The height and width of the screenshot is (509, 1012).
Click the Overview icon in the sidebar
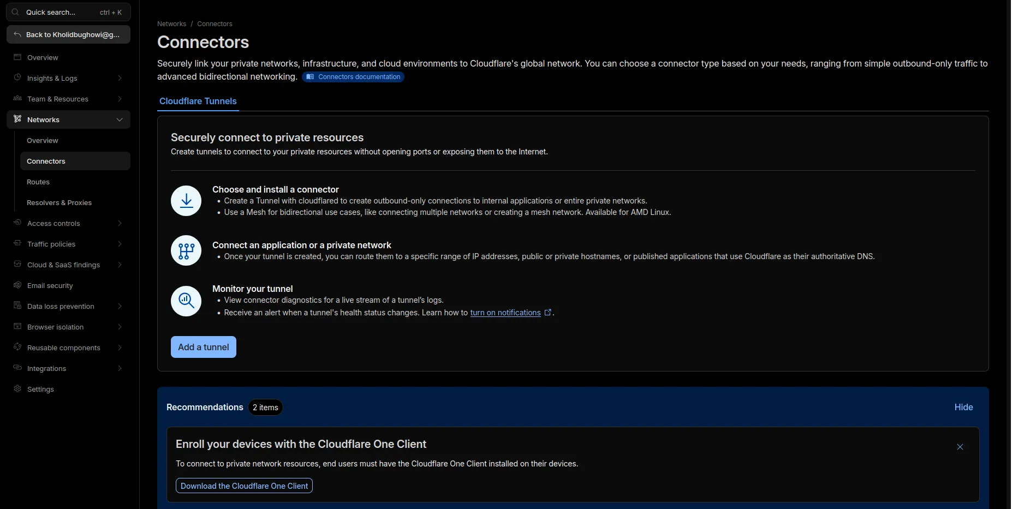tap(17, 57)
